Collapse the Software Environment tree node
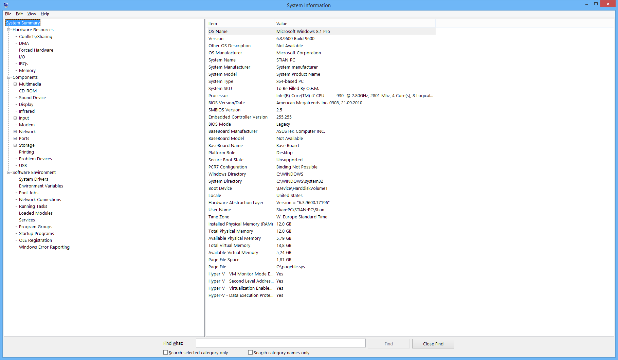618x360 pixels. [x=9, y=173]
